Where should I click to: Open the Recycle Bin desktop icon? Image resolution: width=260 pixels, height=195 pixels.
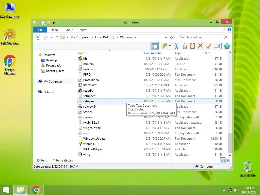pos(247,169)
